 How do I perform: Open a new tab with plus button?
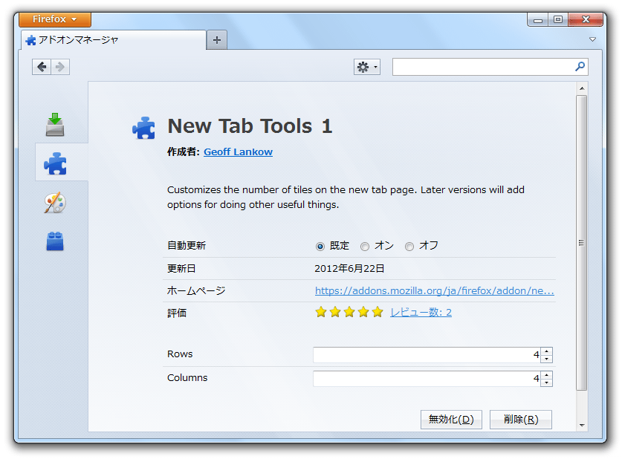pyautogui.click(x=216, y=40)
